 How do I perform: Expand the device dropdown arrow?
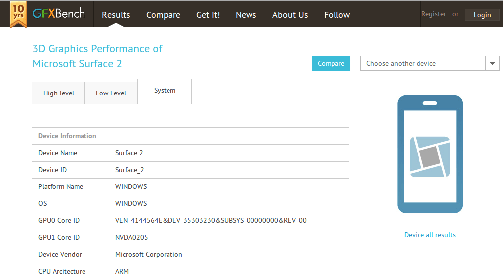click(493, 63)
